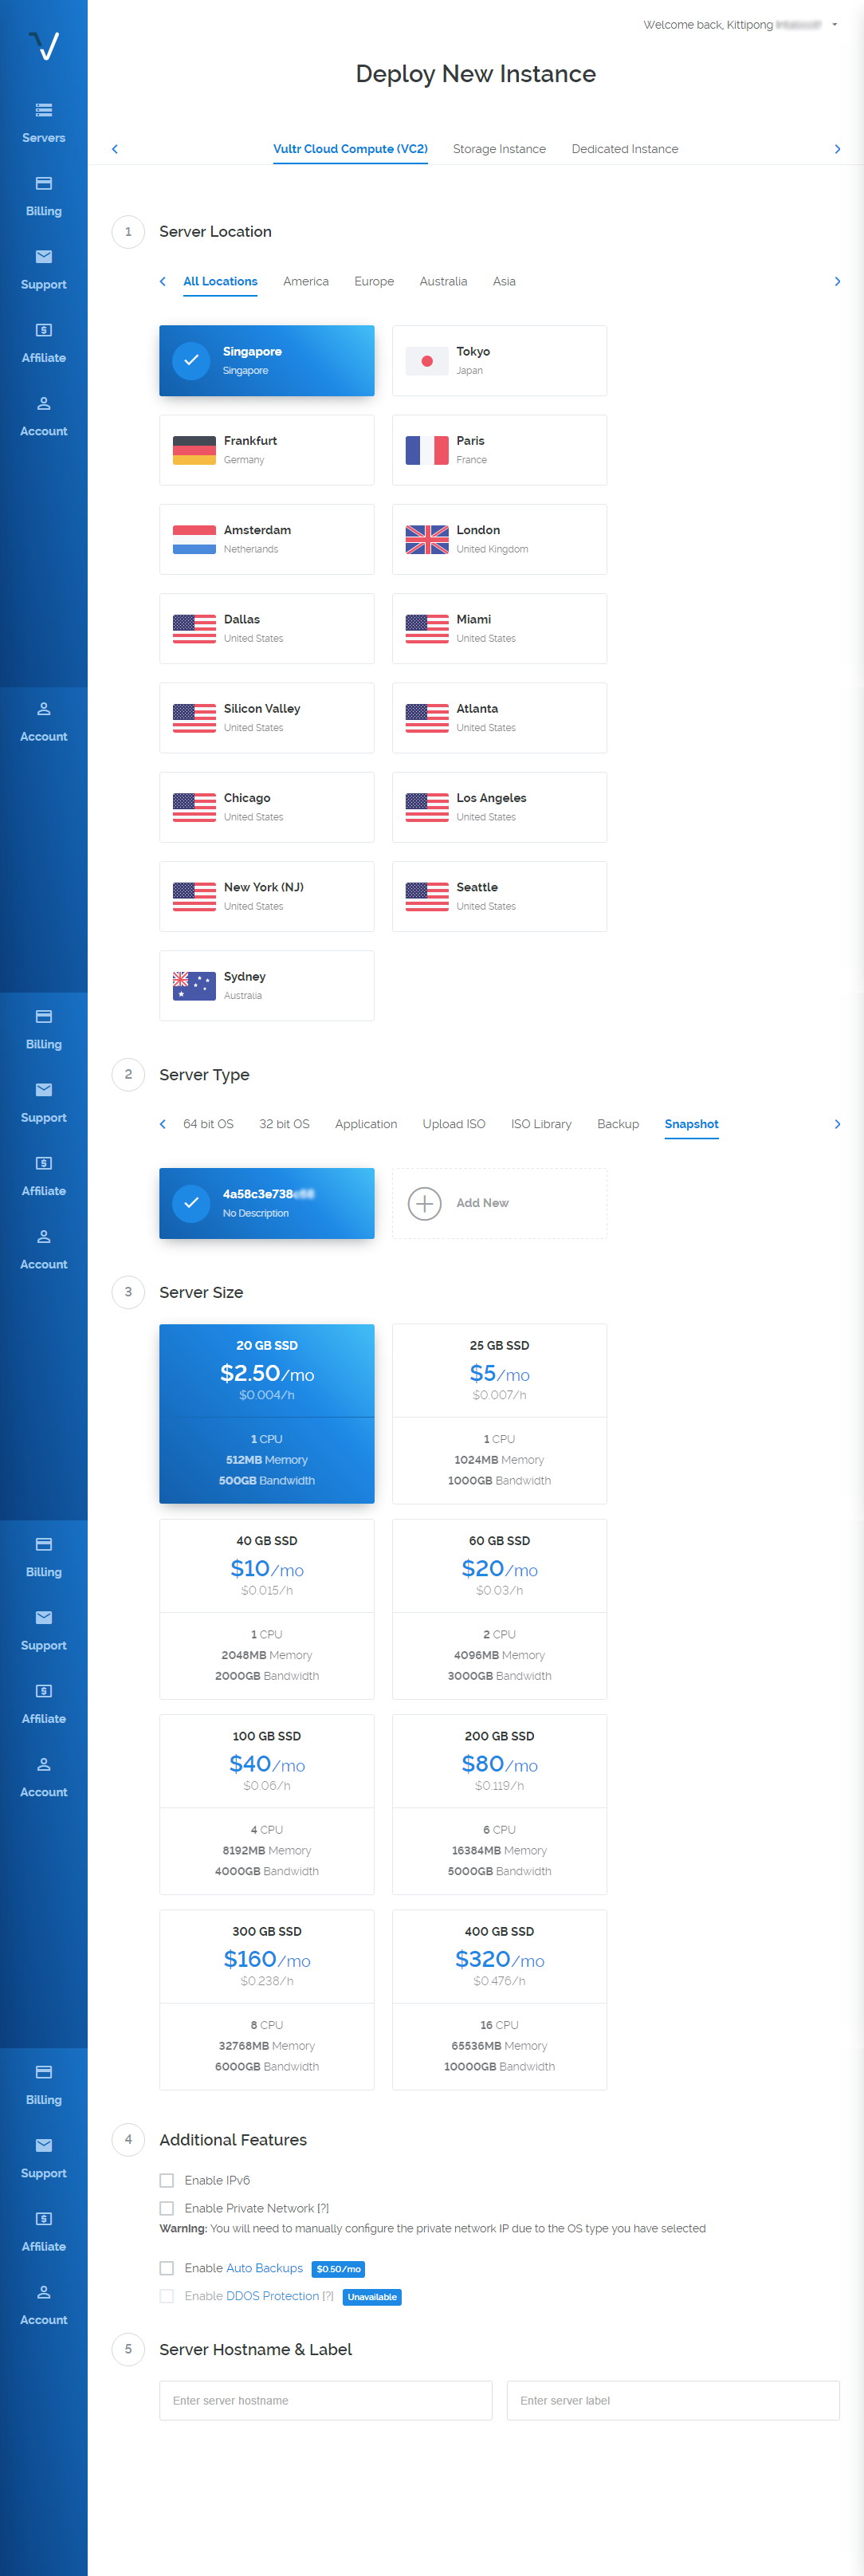
Task: Filter locations by Australia
Action: click(443, 282)
